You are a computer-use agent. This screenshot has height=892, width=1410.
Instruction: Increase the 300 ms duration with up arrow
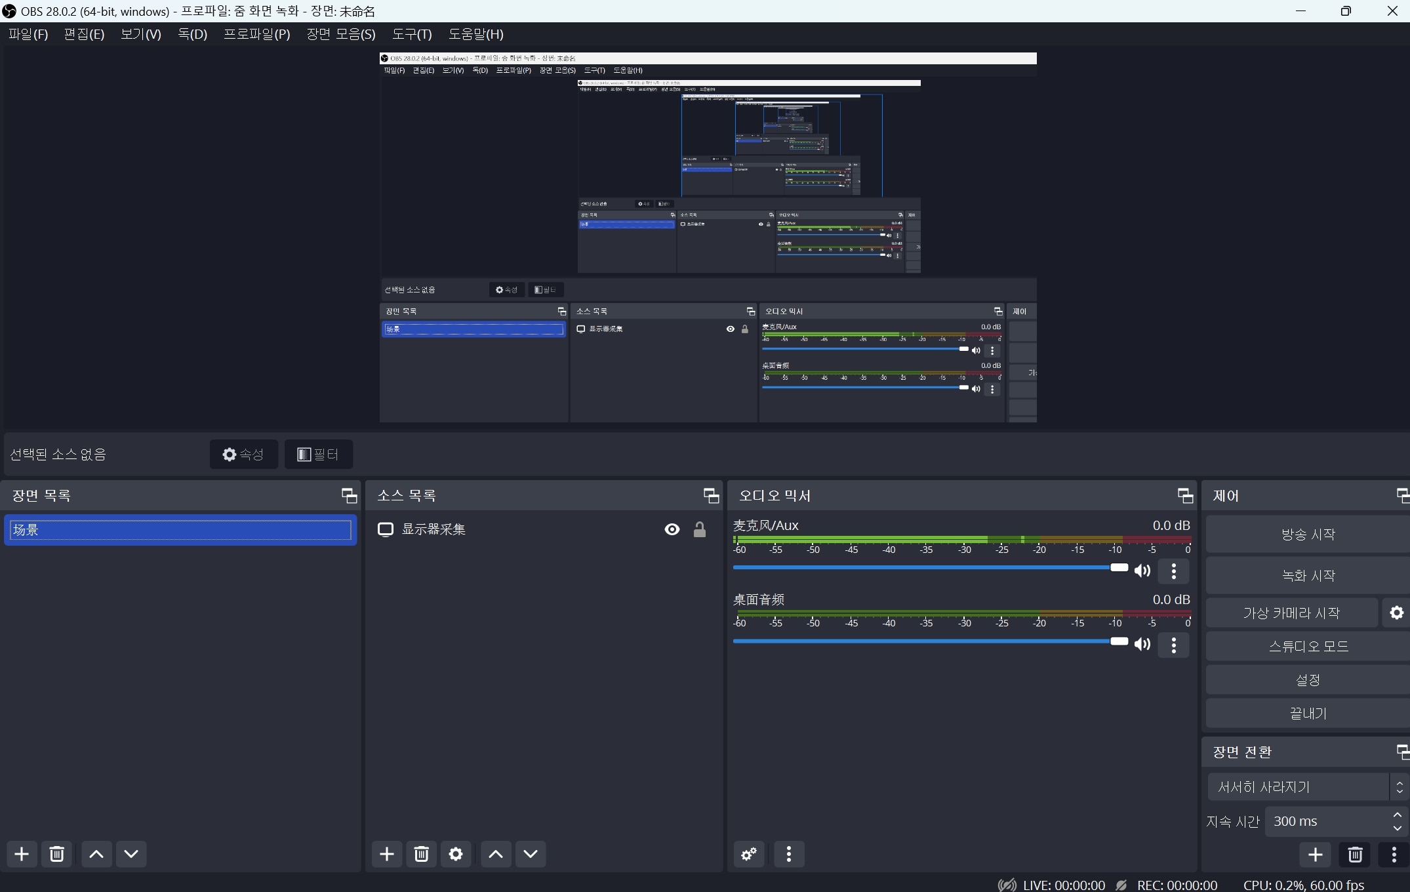pyautogui.click(x=1398, y=815)
